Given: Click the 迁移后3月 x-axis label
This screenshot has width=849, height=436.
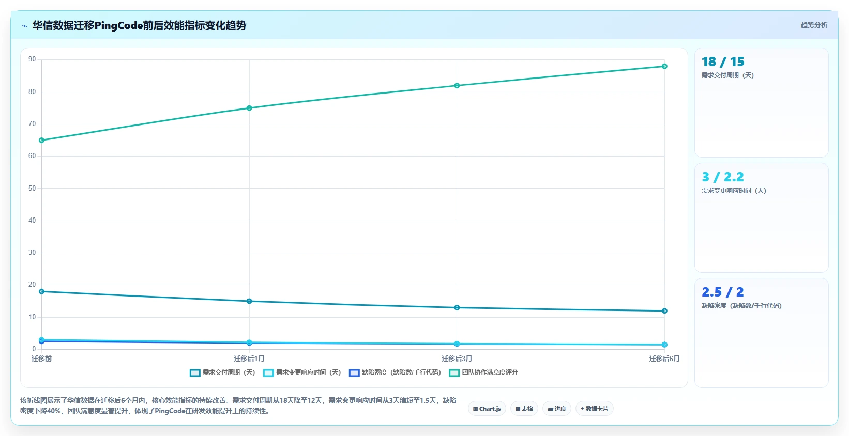Looking at the screenshot, I should click(x=457, y=359).
